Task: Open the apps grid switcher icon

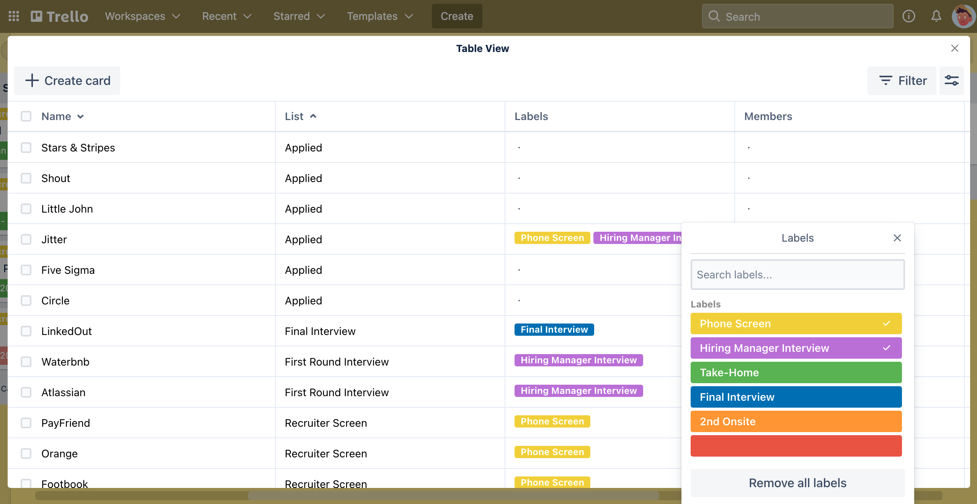Action: pos(14,16)
